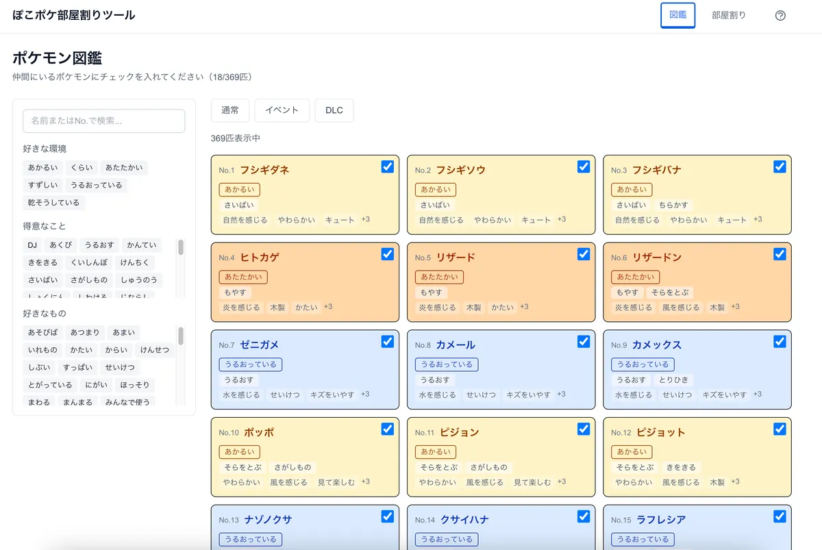Uncheck the フシギダネ checkbox
This screenshot has height=550, width=822.
pyautogui.click(x=388, y=166)
